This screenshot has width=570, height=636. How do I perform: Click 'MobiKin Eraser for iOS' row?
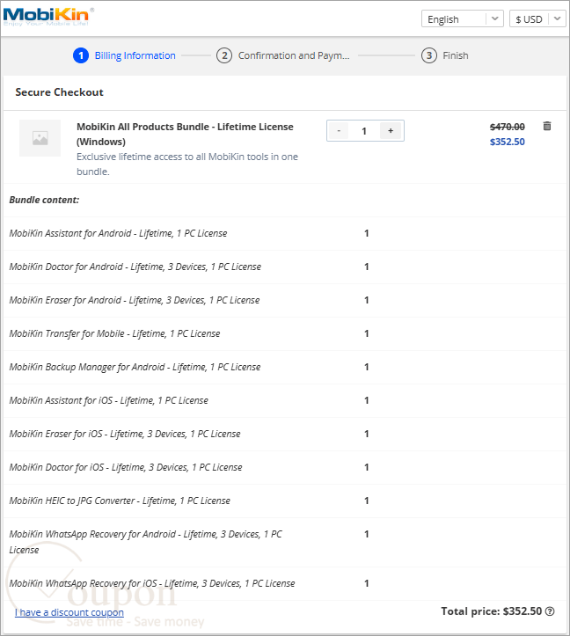click(x=285, y=434)
